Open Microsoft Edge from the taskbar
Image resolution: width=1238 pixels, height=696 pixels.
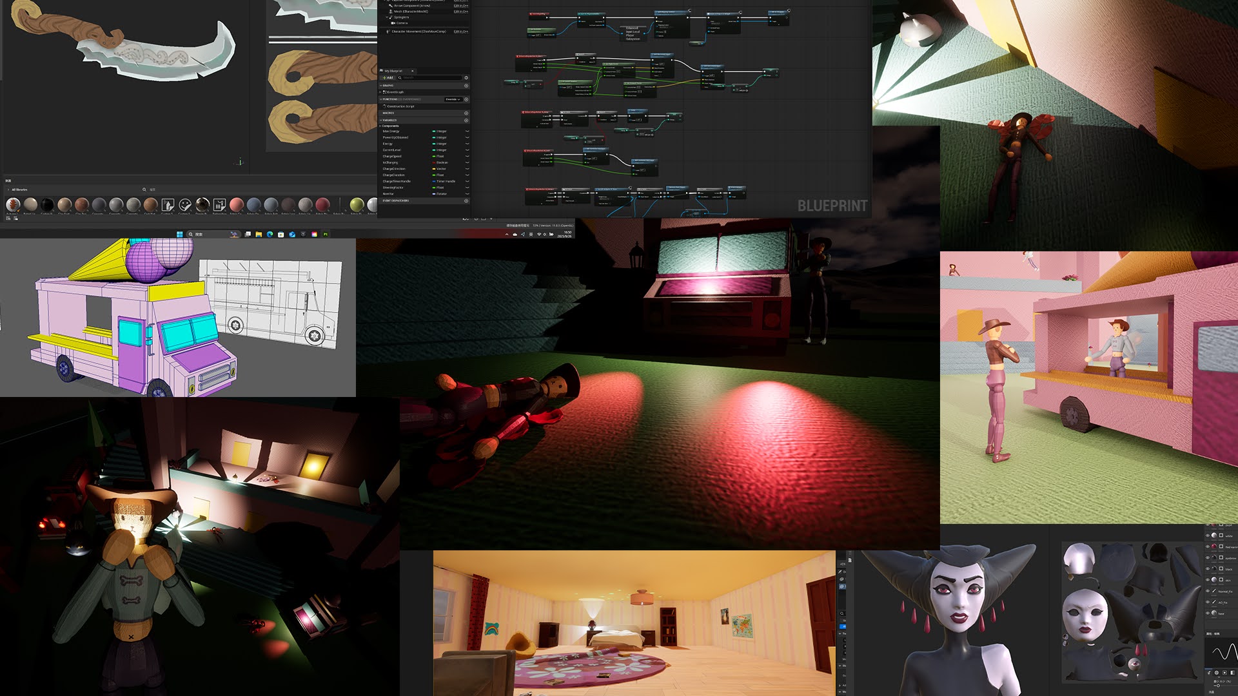pyautogui.click(x=270, y=235)
